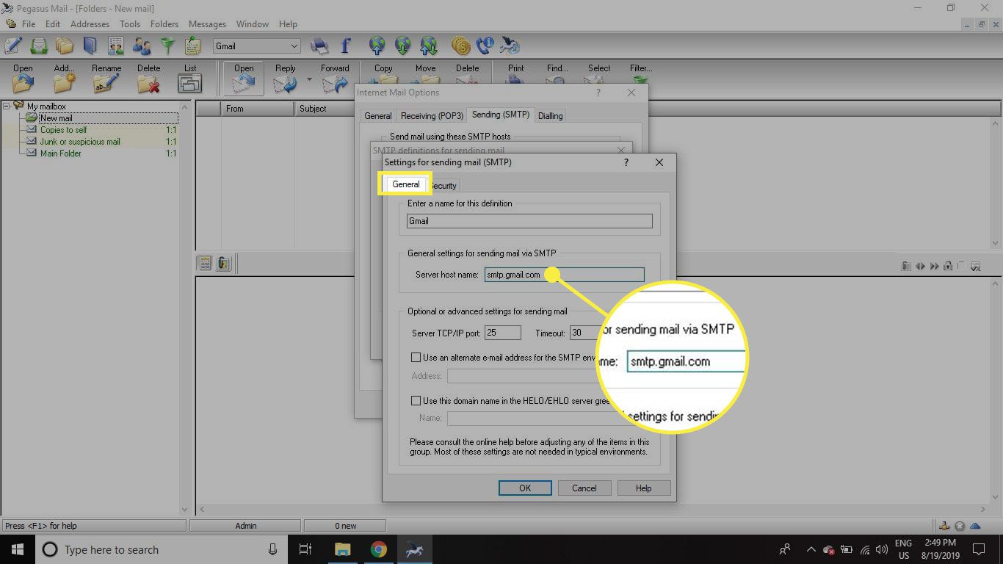The image size is (1003, 564).
Task: Open the Messages menu
Action: click(x=207, y=24)
